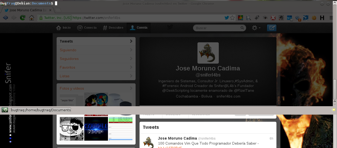Open the cookie extension icon
Image resolution: width=337 pixels, height=148 pixels.
pyautogui.click(x=314, y=18)
